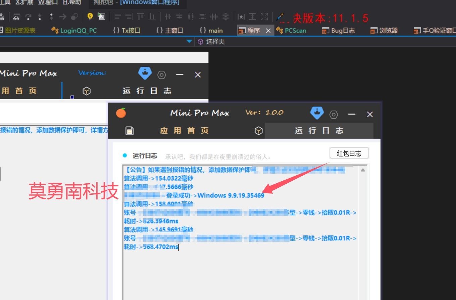Click the log text 登录成功->Windows 9.9.19.35469
This screenshot has height=300, width=456.
(215, 195)
